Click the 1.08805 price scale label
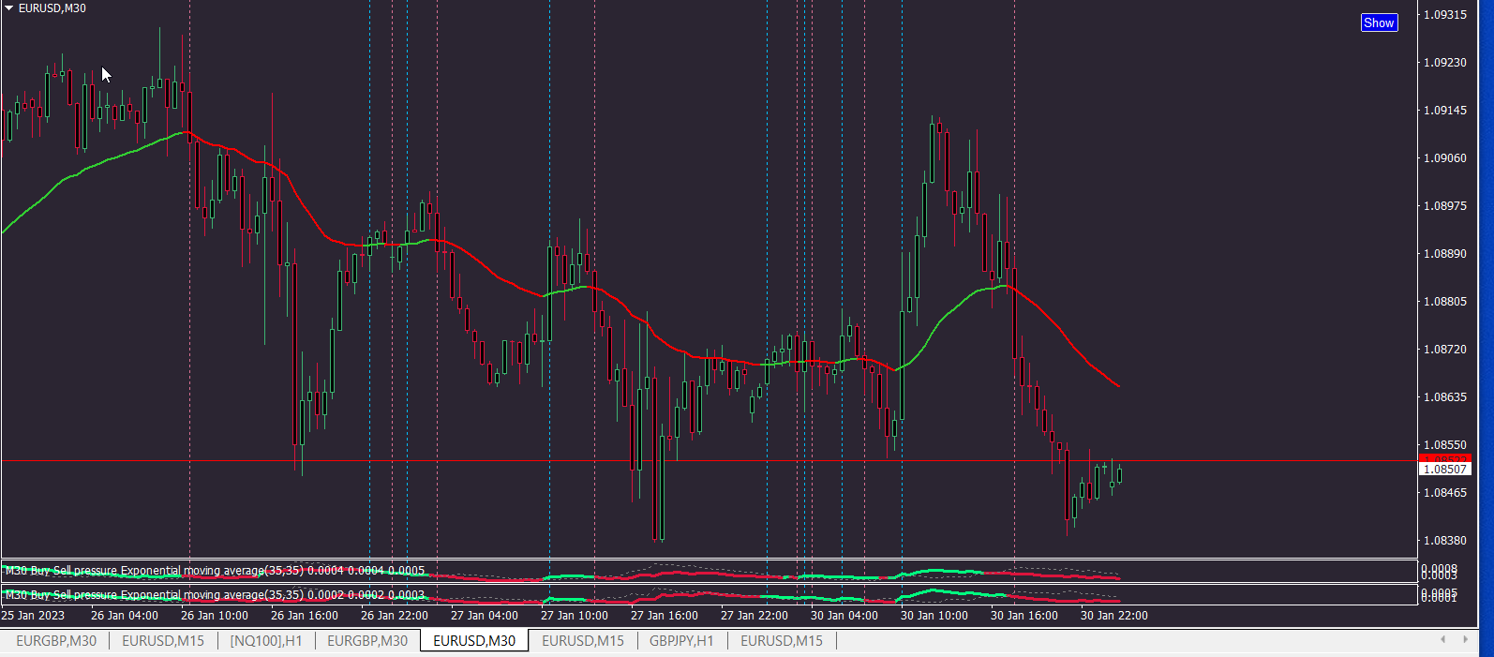 [1445, 302]
